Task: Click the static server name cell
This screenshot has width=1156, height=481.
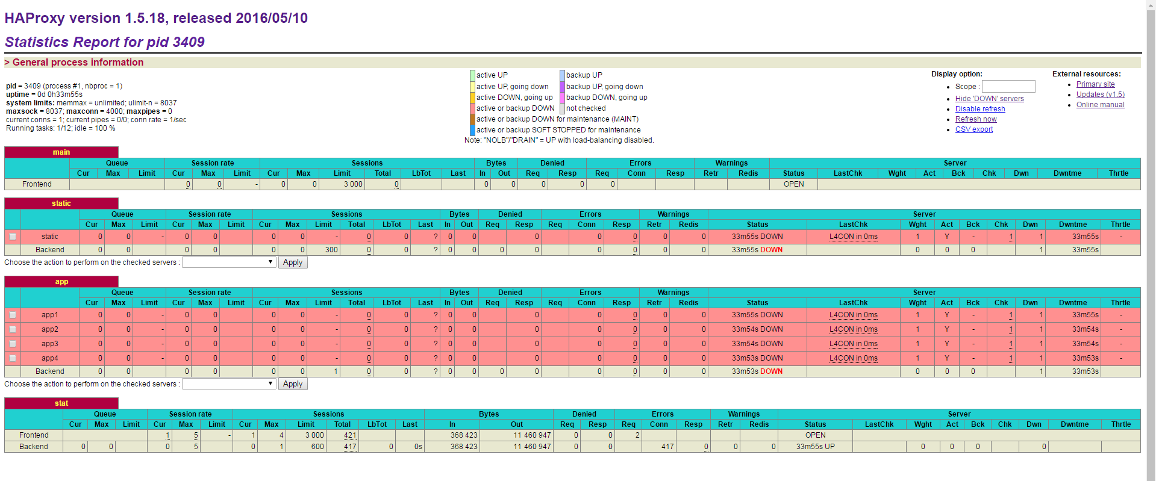Action: point(50,237)
